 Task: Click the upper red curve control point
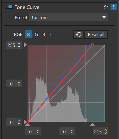pyautogui.click(x=92, y=45)
